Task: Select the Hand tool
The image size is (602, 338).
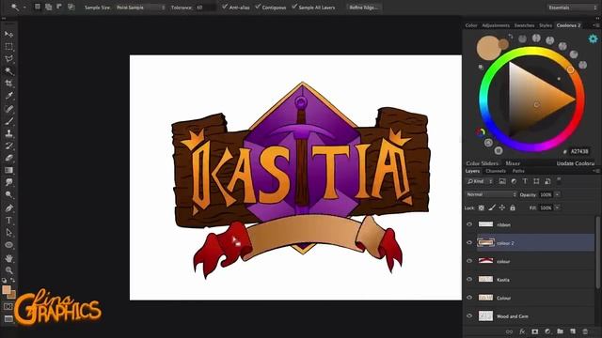Action: click(x=8, y=258)
